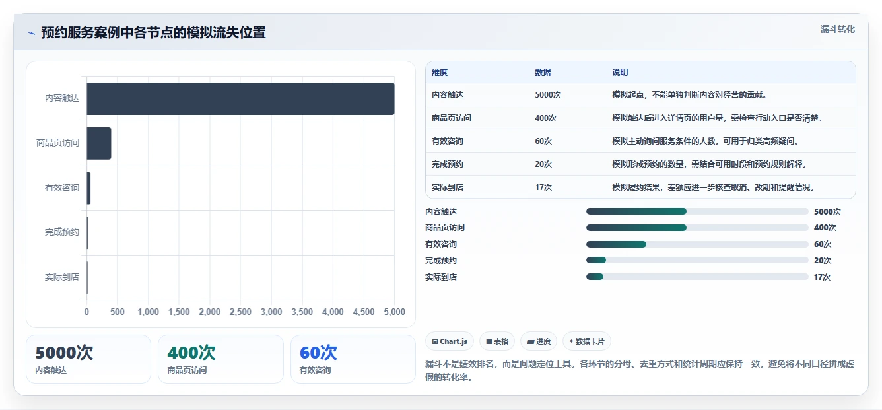The width and height of the screenshot is (882, 410).
Task: Click the 5000次 progress value label
Action: (x=827, y=212)
